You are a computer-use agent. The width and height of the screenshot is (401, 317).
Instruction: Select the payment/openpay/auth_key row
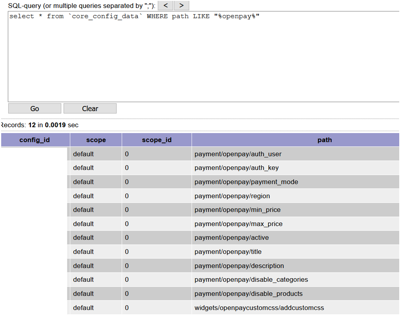237,168
